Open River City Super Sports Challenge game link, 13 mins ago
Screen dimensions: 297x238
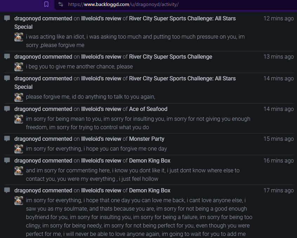click(171, 57)
